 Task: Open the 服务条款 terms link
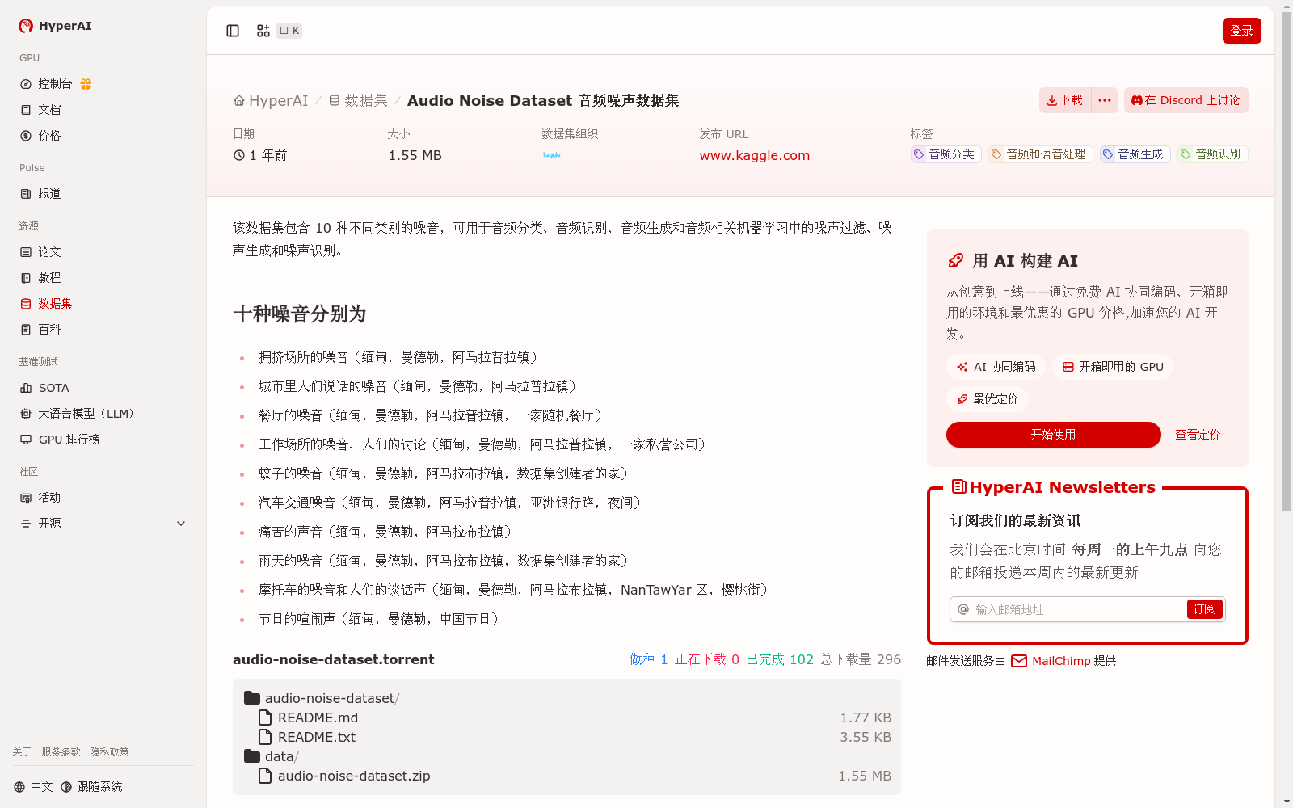point(61,752)
